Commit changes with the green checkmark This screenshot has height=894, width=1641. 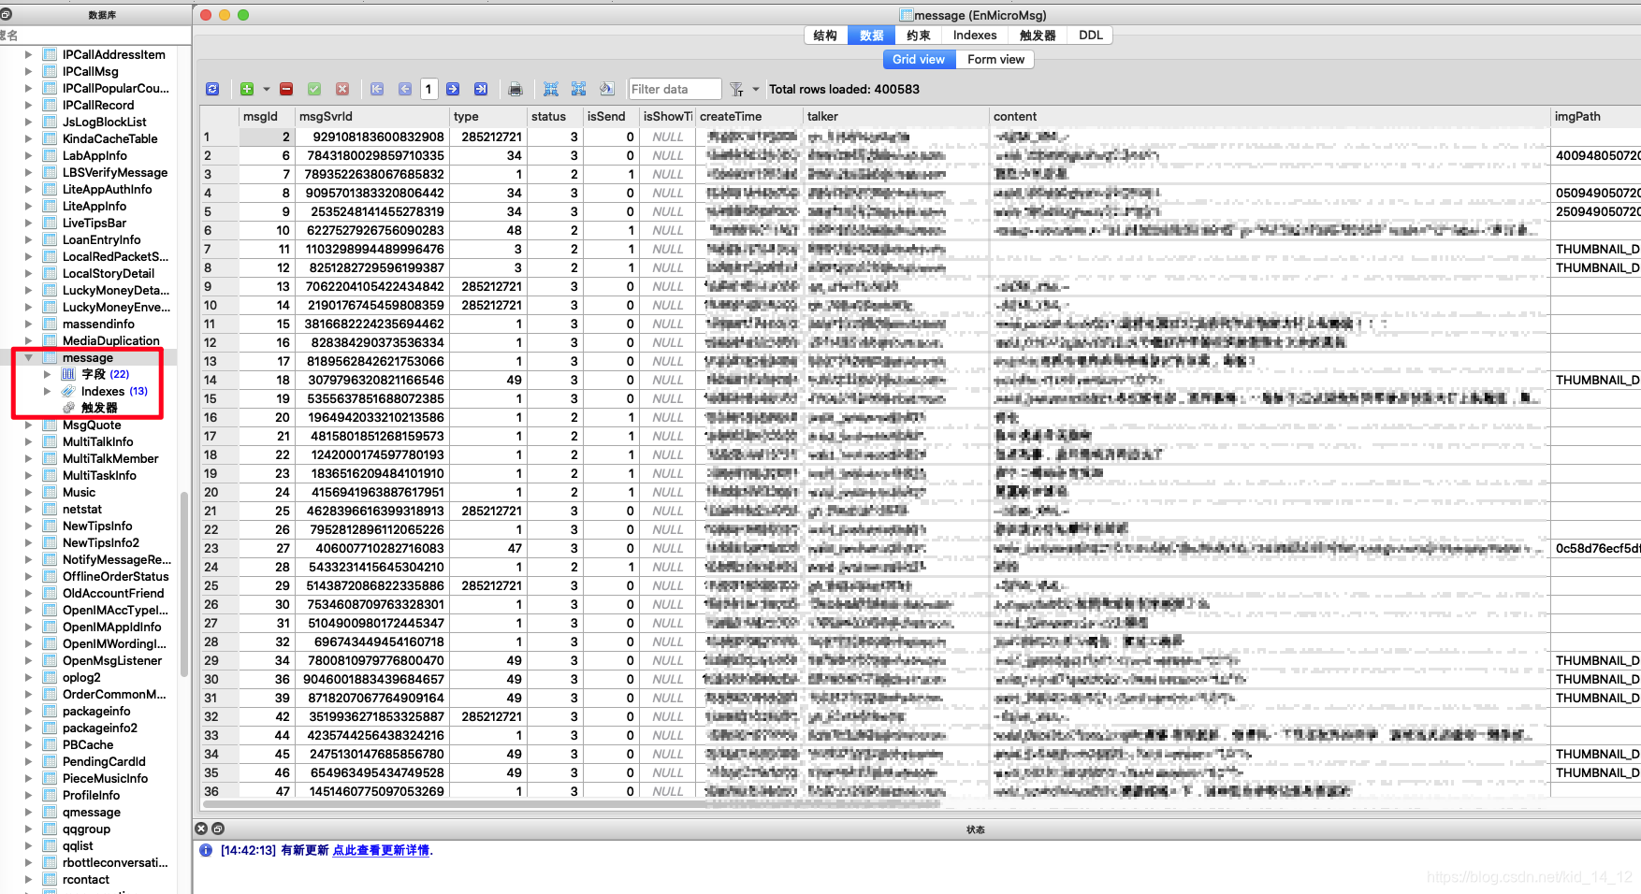[314, 89]
